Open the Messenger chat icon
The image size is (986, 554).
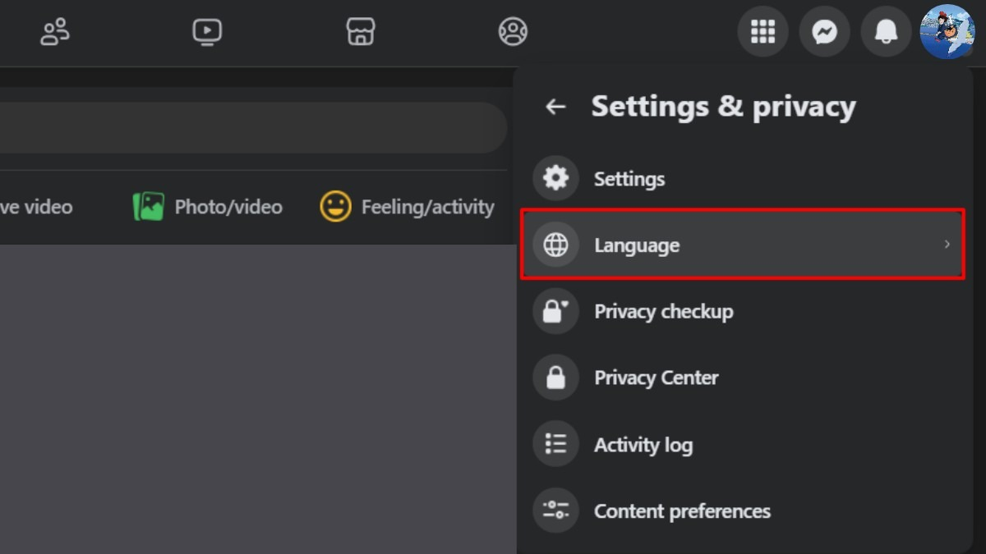pyautogui.click(x=824, y=32)
